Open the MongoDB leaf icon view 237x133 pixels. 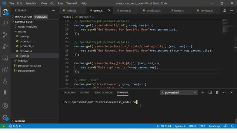coord(5,92)
